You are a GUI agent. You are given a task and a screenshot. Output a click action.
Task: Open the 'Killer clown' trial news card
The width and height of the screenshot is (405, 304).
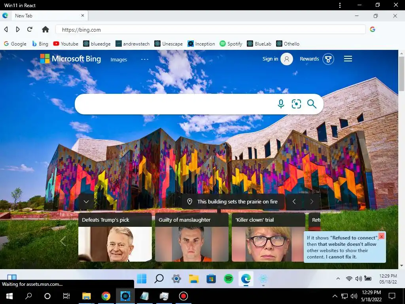(269, 237)
